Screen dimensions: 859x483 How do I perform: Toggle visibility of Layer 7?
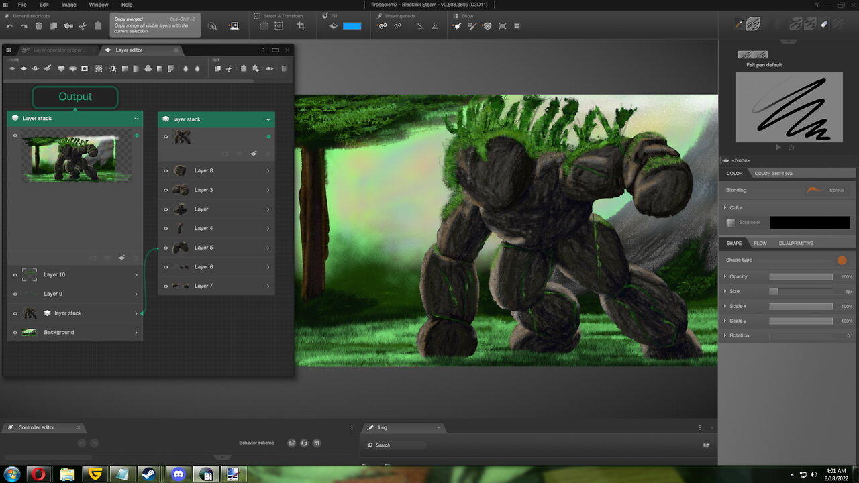[166, 286]
